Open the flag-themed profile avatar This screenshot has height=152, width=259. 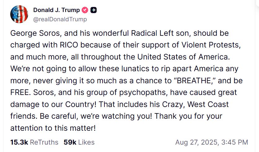(19, 14)
